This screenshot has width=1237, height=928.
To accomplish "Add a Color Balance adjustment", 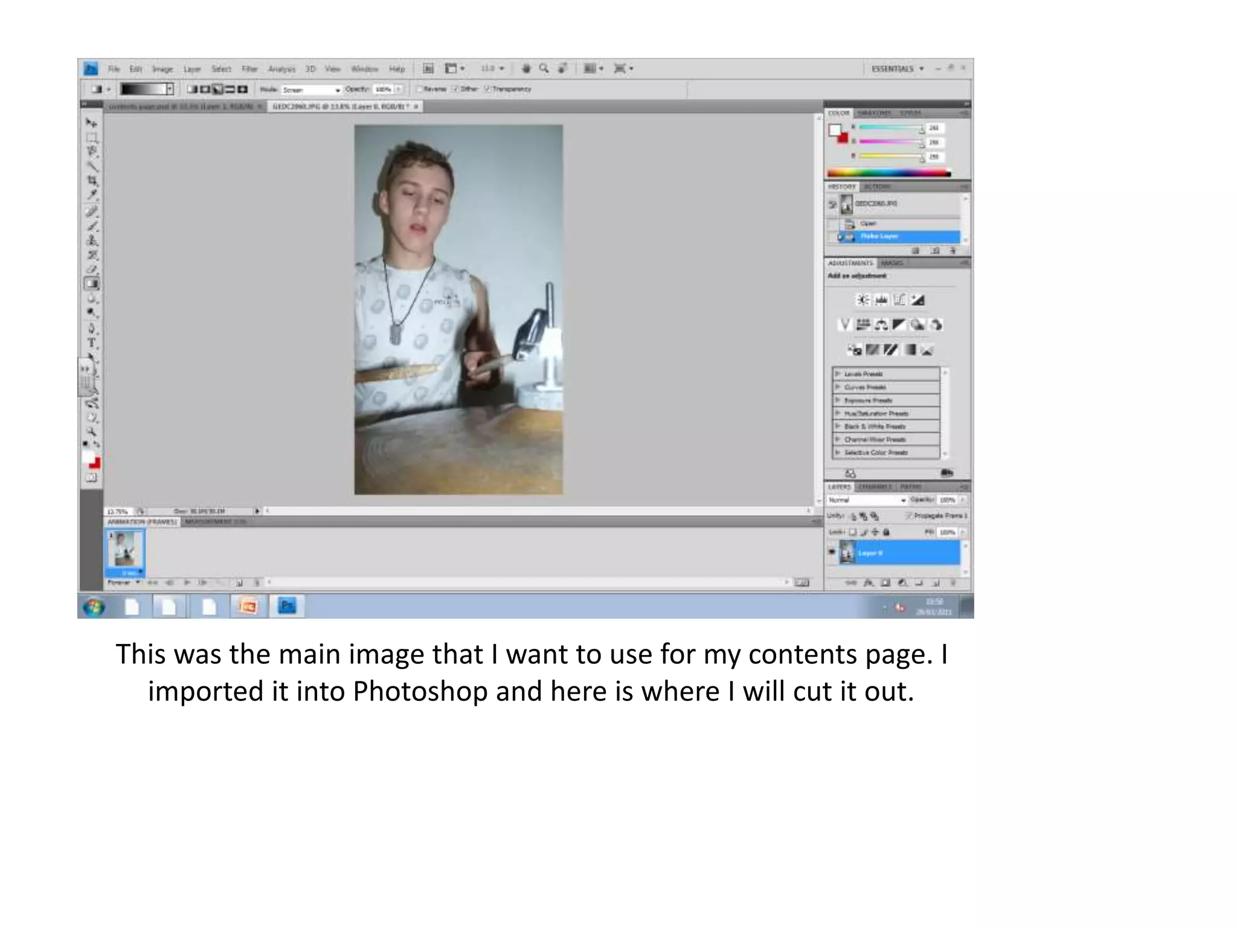I will (881, 325).
